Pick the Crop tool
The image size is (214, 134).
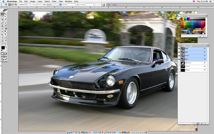tap(2, 20)
